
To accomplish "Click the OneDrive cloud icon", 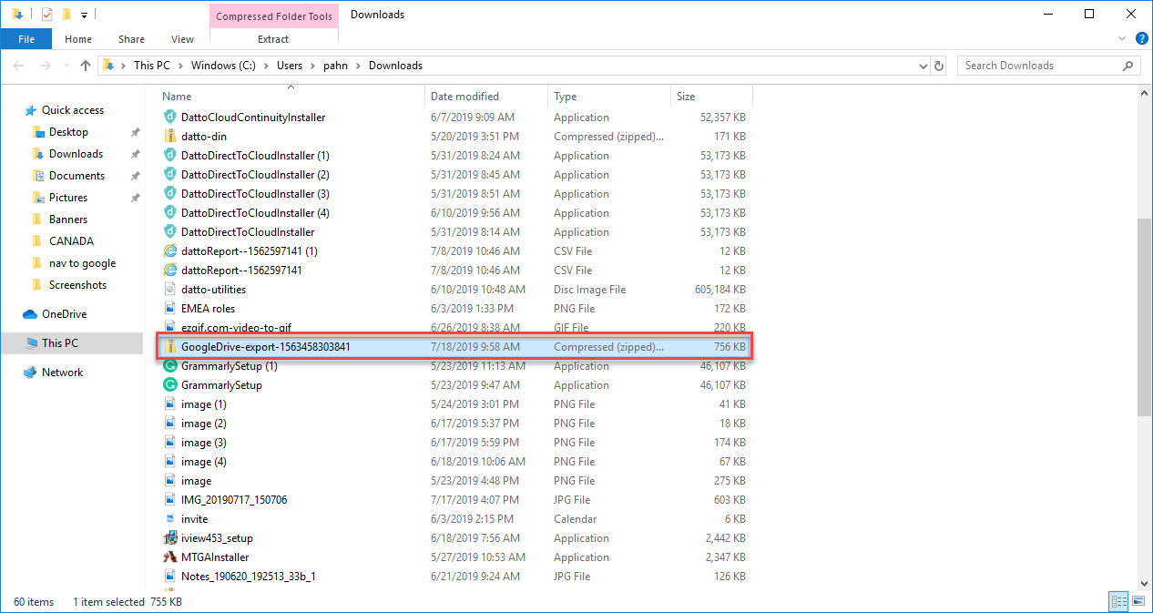I will 31,314.
